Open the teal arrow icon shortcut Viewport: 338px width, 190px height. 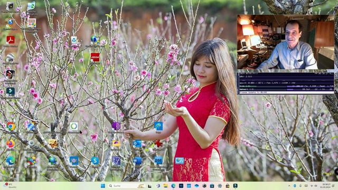(x=11, y=92)
